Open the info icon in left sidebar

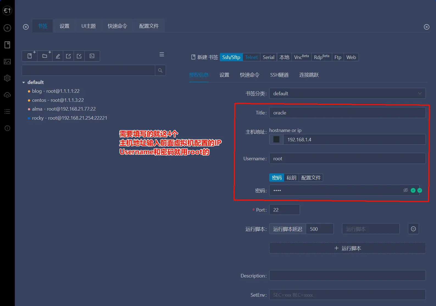(7, 128)
